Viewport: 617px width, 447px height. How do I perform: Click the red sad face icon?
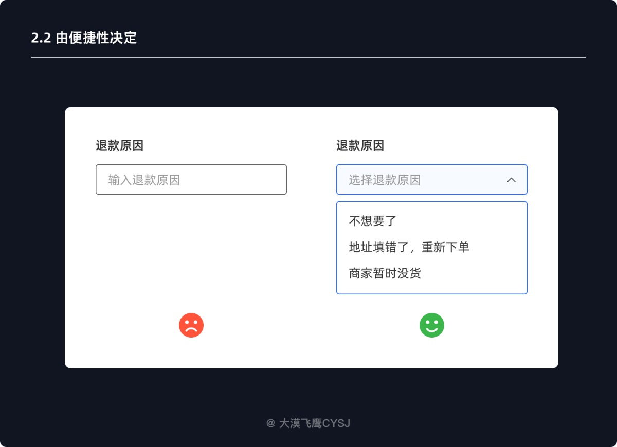click(x=191, y=325)
